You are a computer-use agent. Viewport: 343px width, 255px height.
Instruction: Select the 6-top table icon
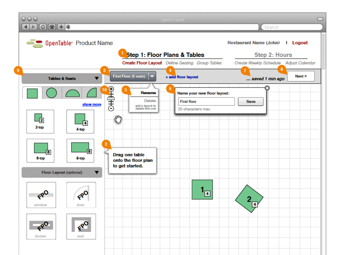coord(40,151)
